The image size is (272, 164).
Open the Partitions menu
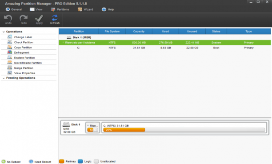point(60,9)
